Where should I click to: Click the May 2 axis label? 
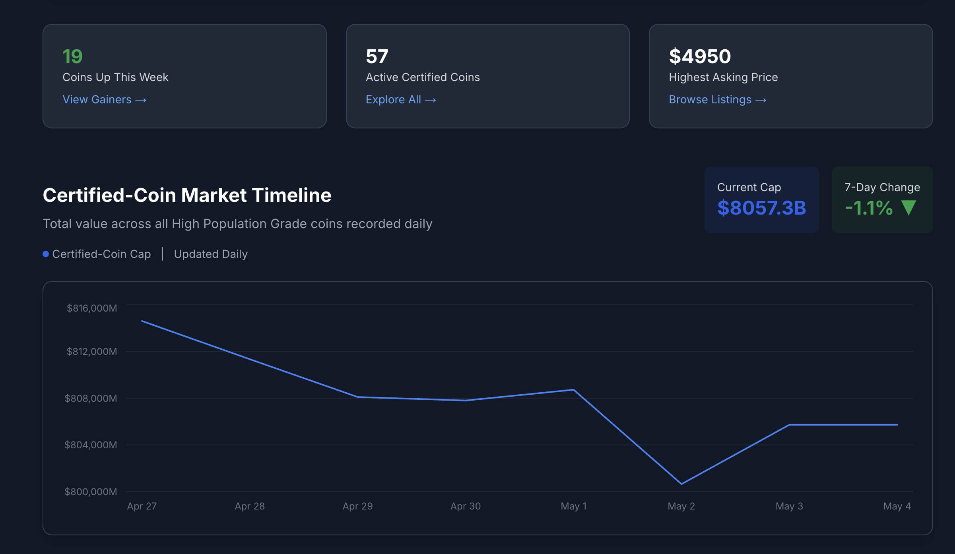click(681, 506)
